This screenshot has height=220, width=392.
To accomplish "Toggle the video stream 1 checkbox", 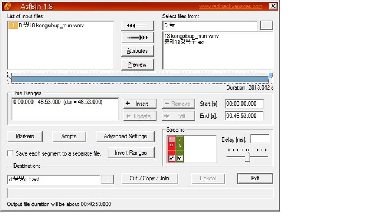I will pyautogui.click(x=171, y=158).
